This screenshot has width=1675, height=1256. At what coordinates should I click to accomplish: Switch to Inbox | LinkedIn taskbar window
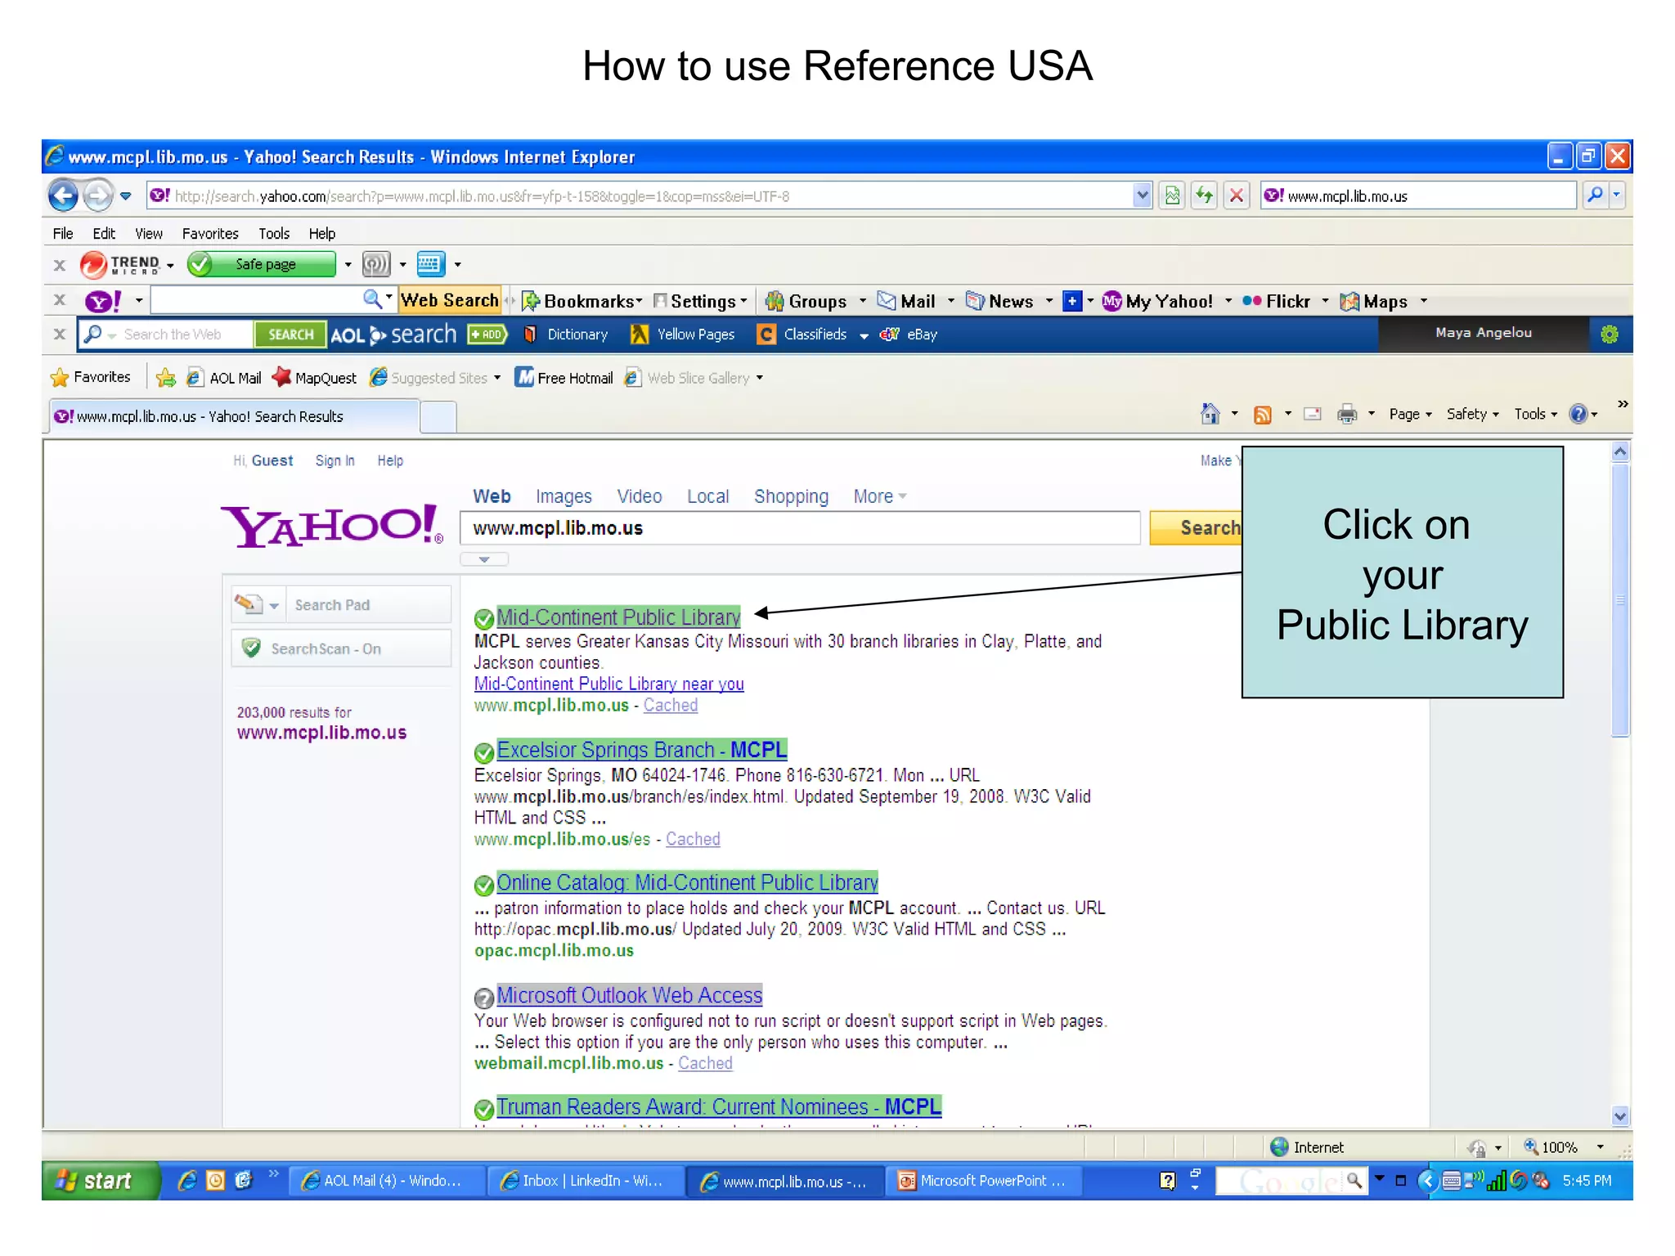click(585, 1181)
